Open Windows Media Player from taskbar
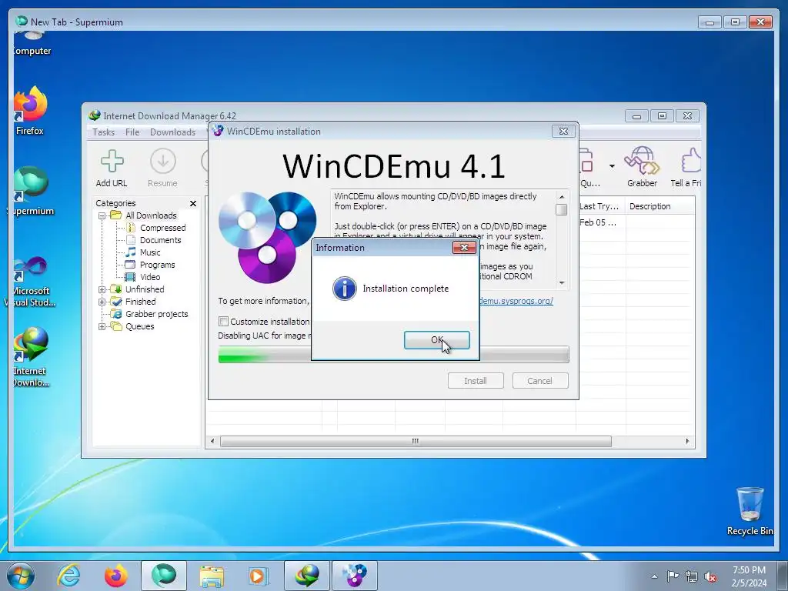The width and height of the screenshot is (788, 591). coord(259,576)
